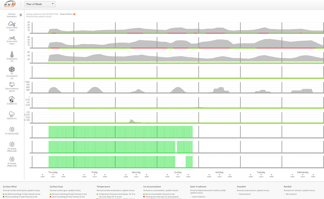Click the Surface Wind icon

(x=12, y=24)
